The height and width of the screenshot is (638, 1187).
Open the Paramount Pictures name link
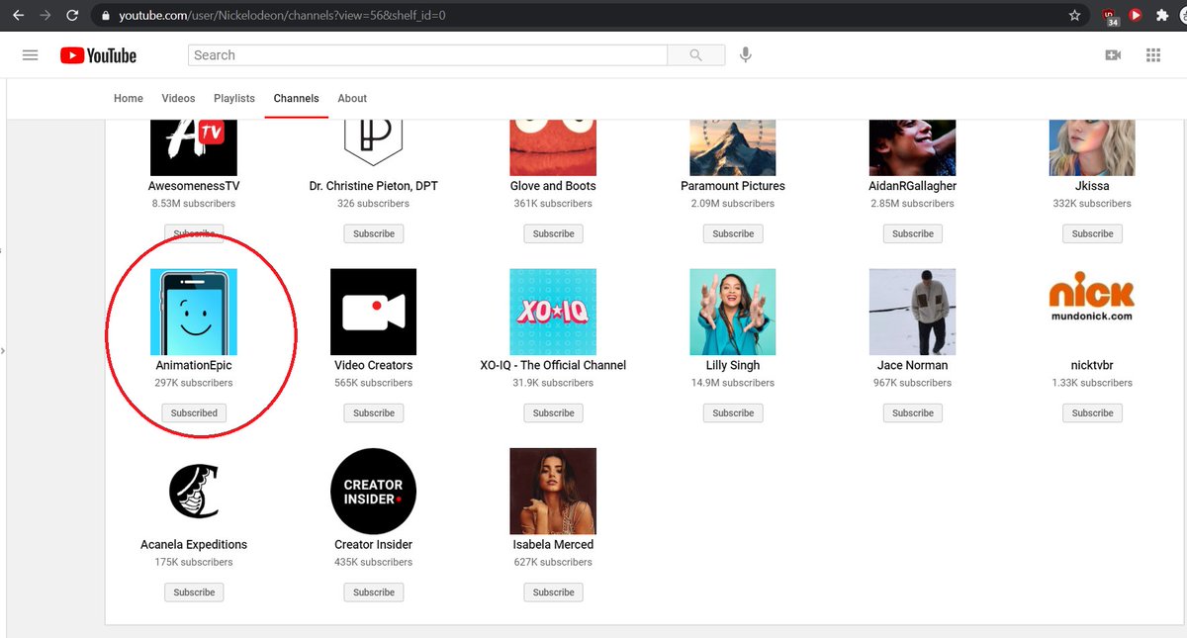click(x=733, y=186)
